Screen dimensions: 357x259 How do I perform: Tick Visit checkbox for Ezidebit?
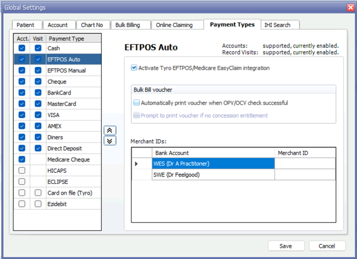point(38,204)
